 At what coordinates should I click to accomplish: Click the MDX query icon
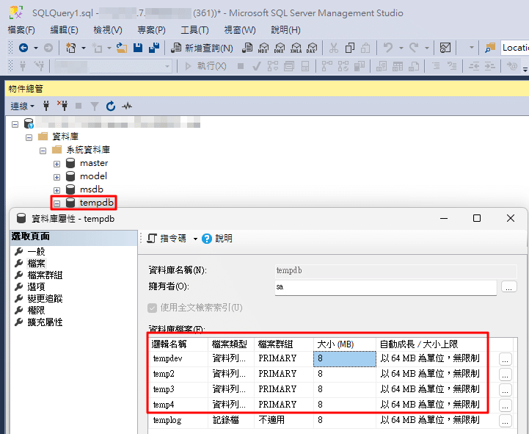tap(263, 48)
